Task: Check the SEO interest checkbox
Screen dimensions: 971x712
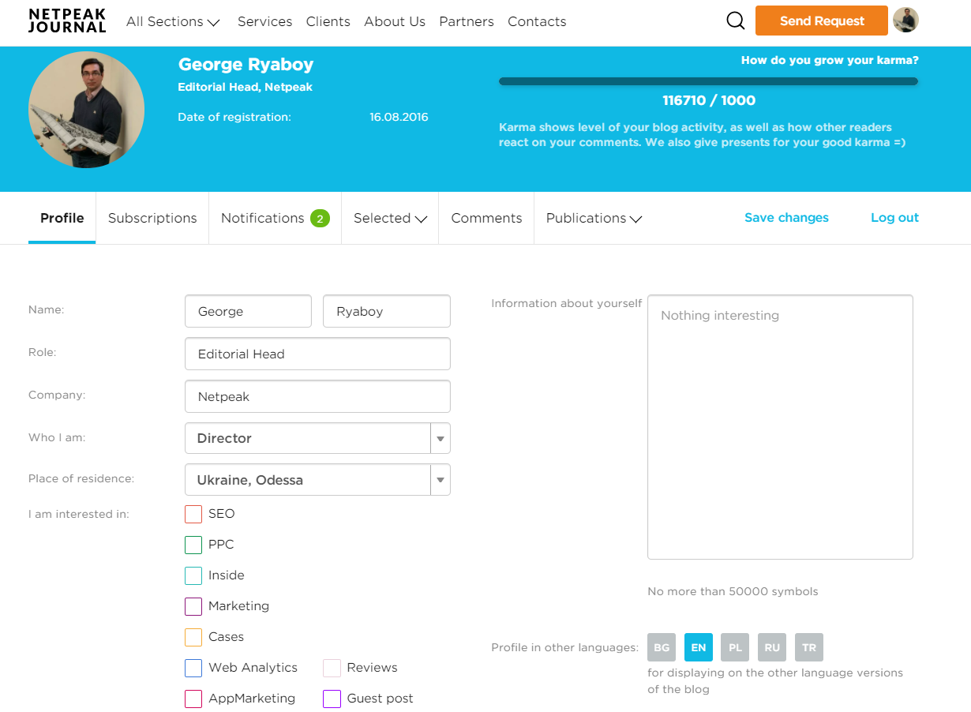Action: click(193, 514)
